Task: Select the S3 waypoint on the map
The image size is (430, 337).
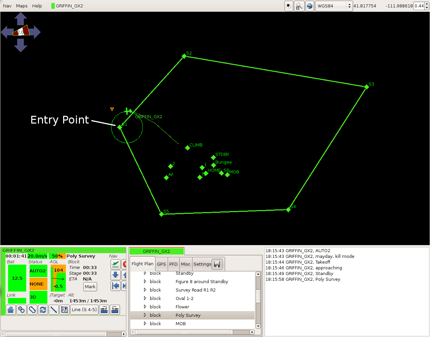Action: (367, 87)
